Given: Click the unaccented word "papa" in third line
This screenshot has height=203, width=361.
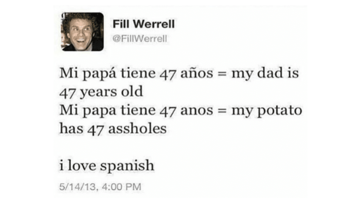Looking at the screenshot, I should (x=99, y=111).
